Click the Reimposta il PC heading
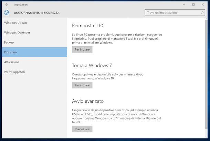This screenshot has width=210, height=141. (88, 26)
